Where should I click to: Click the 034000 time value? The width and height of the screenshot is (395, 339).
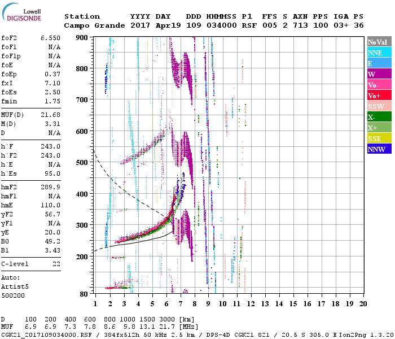[221, 25]
